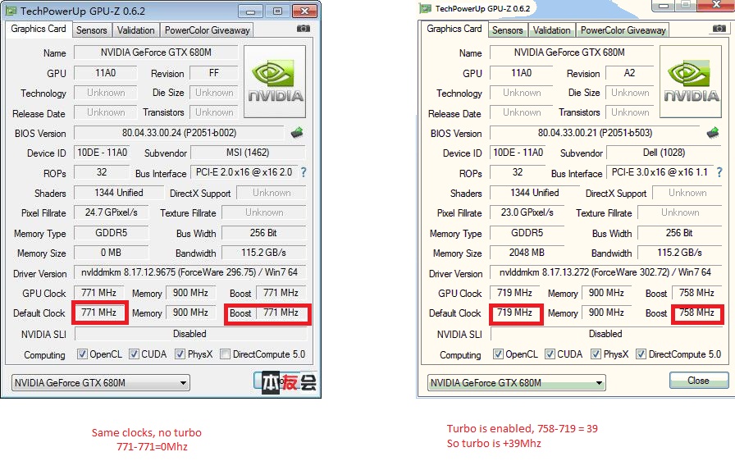
Task: Toggle CUDA checkbox in left window
Action: 134,354
